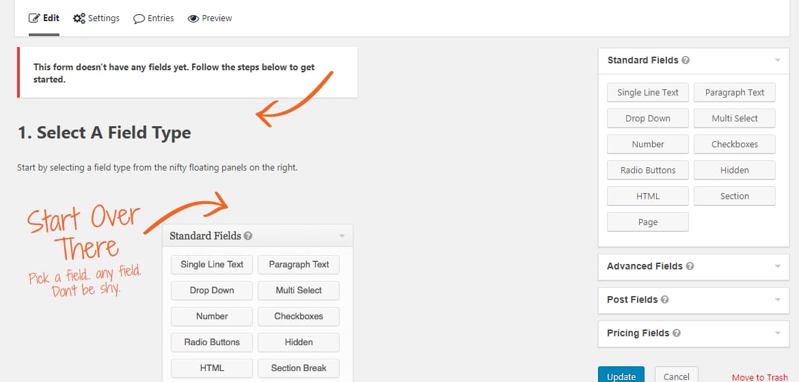Open help tooltip next to Advanced Fields
Viewport: 799px width, 382px height.
pyautogui.click(x=690, y=266)
